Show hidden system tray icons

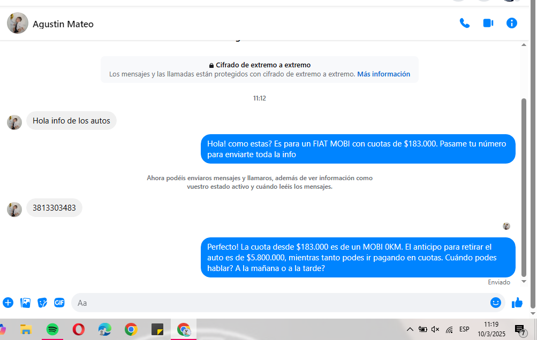410,329
